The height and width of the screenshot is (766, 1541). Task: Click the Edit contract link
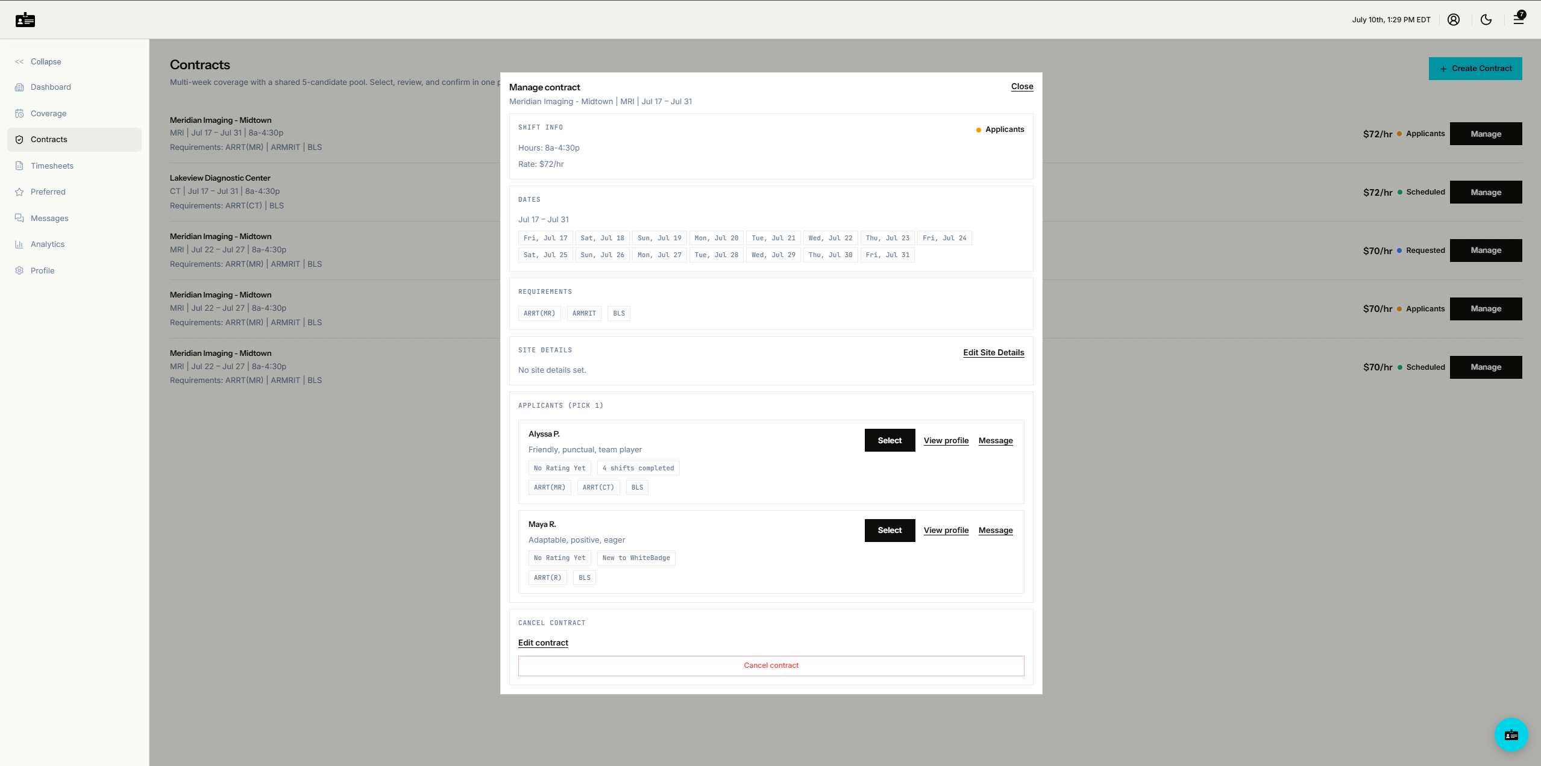543,643
